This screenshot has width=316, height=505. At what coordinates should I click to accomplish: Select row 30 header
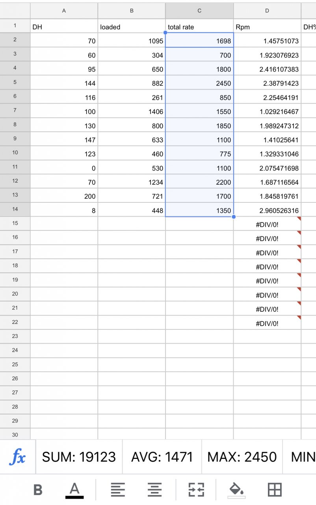coord(15,435)
